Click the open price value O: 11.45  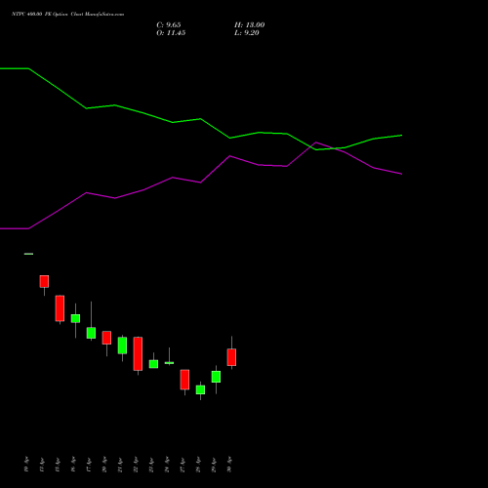(x=171, y=33)
